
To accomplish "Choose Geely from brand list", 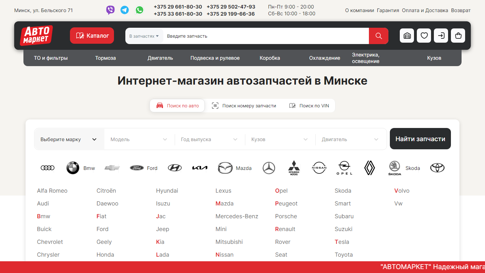I will pyautogui.click(x=104, y=242).
